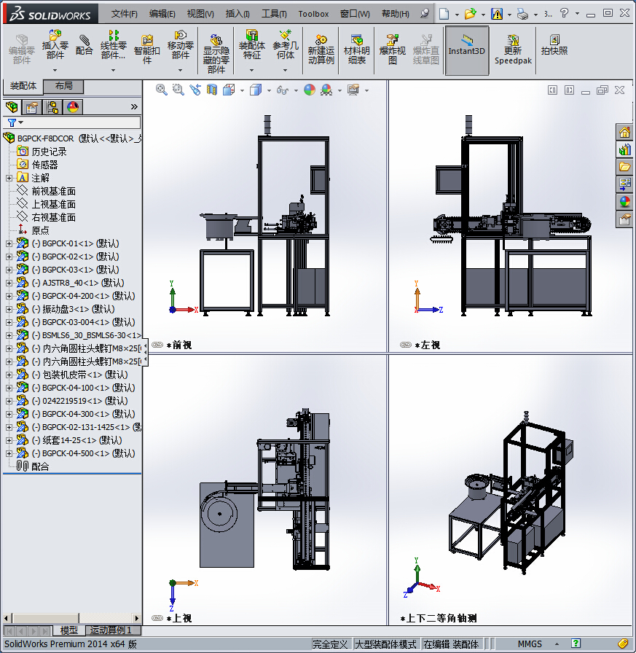
Task: Select FeatureManager design tree tab icon
Action: (x=12, y=107)
